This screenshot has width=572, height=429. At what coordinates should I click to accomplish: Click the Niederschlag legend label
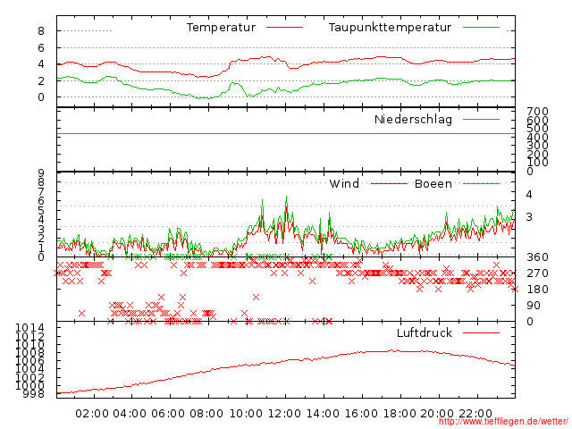(x=413, y=119)
